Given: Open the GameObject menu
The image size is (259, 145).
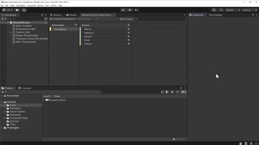Looking at the screenshot, I should coord(21,5).
